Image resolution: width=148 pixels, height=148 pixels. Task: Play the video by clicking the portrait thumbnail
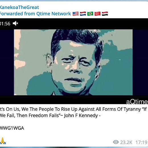pyautogui.click(x=73, y=62)
